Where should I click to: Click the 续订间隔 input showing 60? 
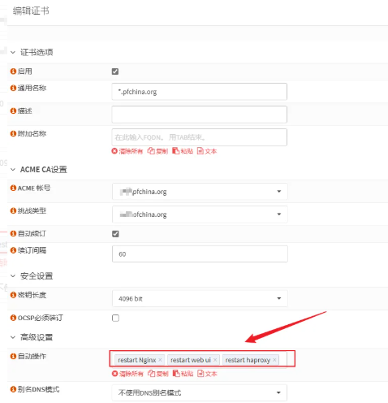point(200,254)
